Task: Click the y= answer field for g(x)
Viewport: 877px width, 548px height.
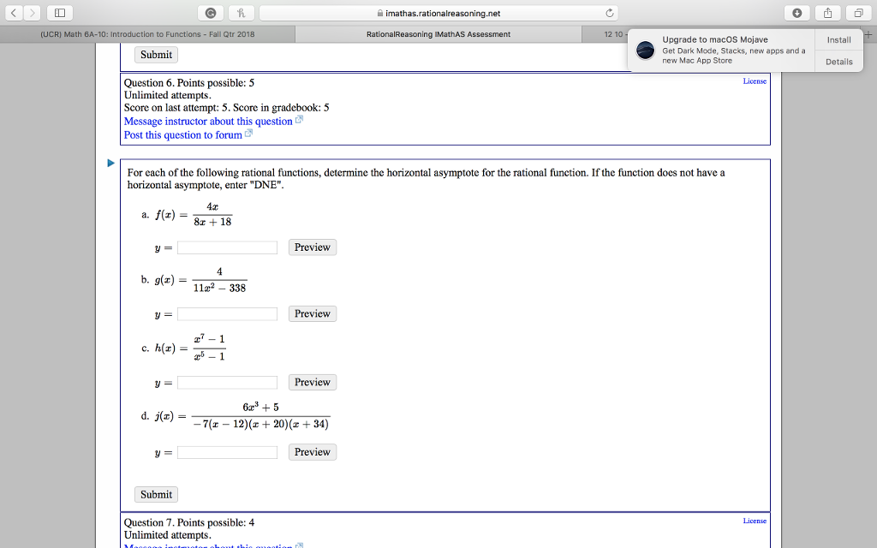Action: pyautogui.click(x=226, y=313)
